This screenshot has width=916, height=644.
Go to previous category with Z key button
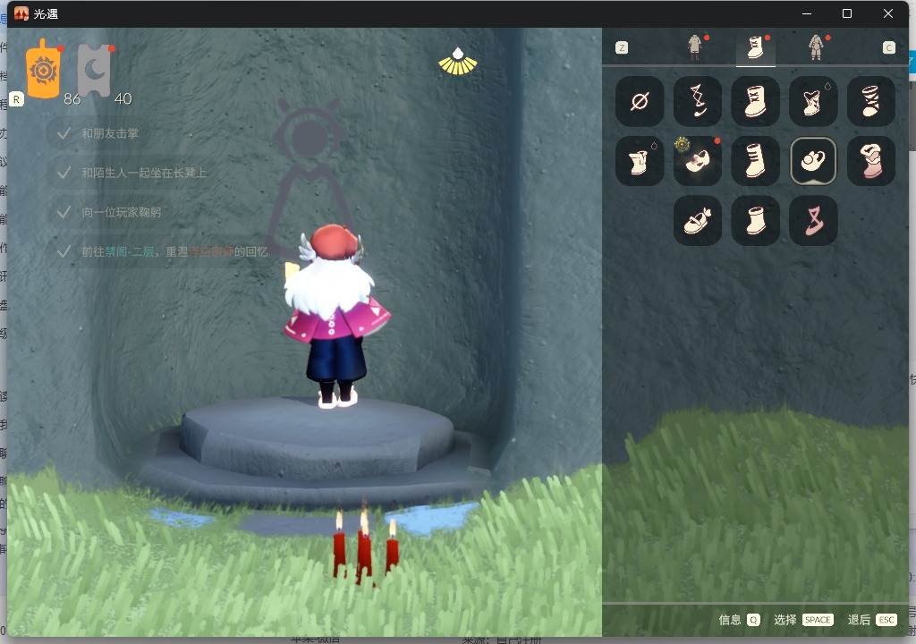(622, 47)
